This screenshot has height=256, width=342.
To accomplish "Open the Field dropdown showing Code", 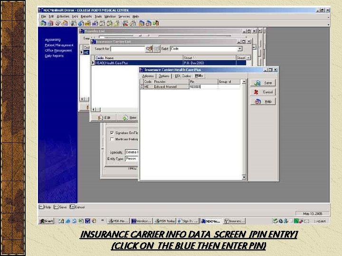I will [x=240, y=49].
